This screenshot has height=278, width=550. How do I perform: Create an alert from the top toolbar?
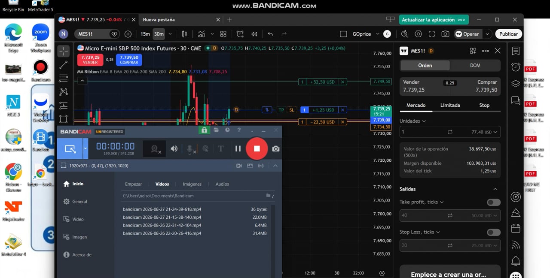(240, 34)
